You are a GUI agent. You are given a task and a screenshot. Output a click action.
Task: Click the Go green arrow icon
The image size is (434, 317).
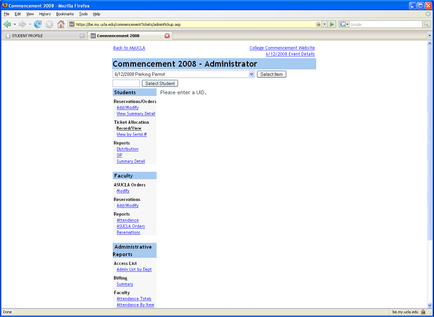point(332,24)
